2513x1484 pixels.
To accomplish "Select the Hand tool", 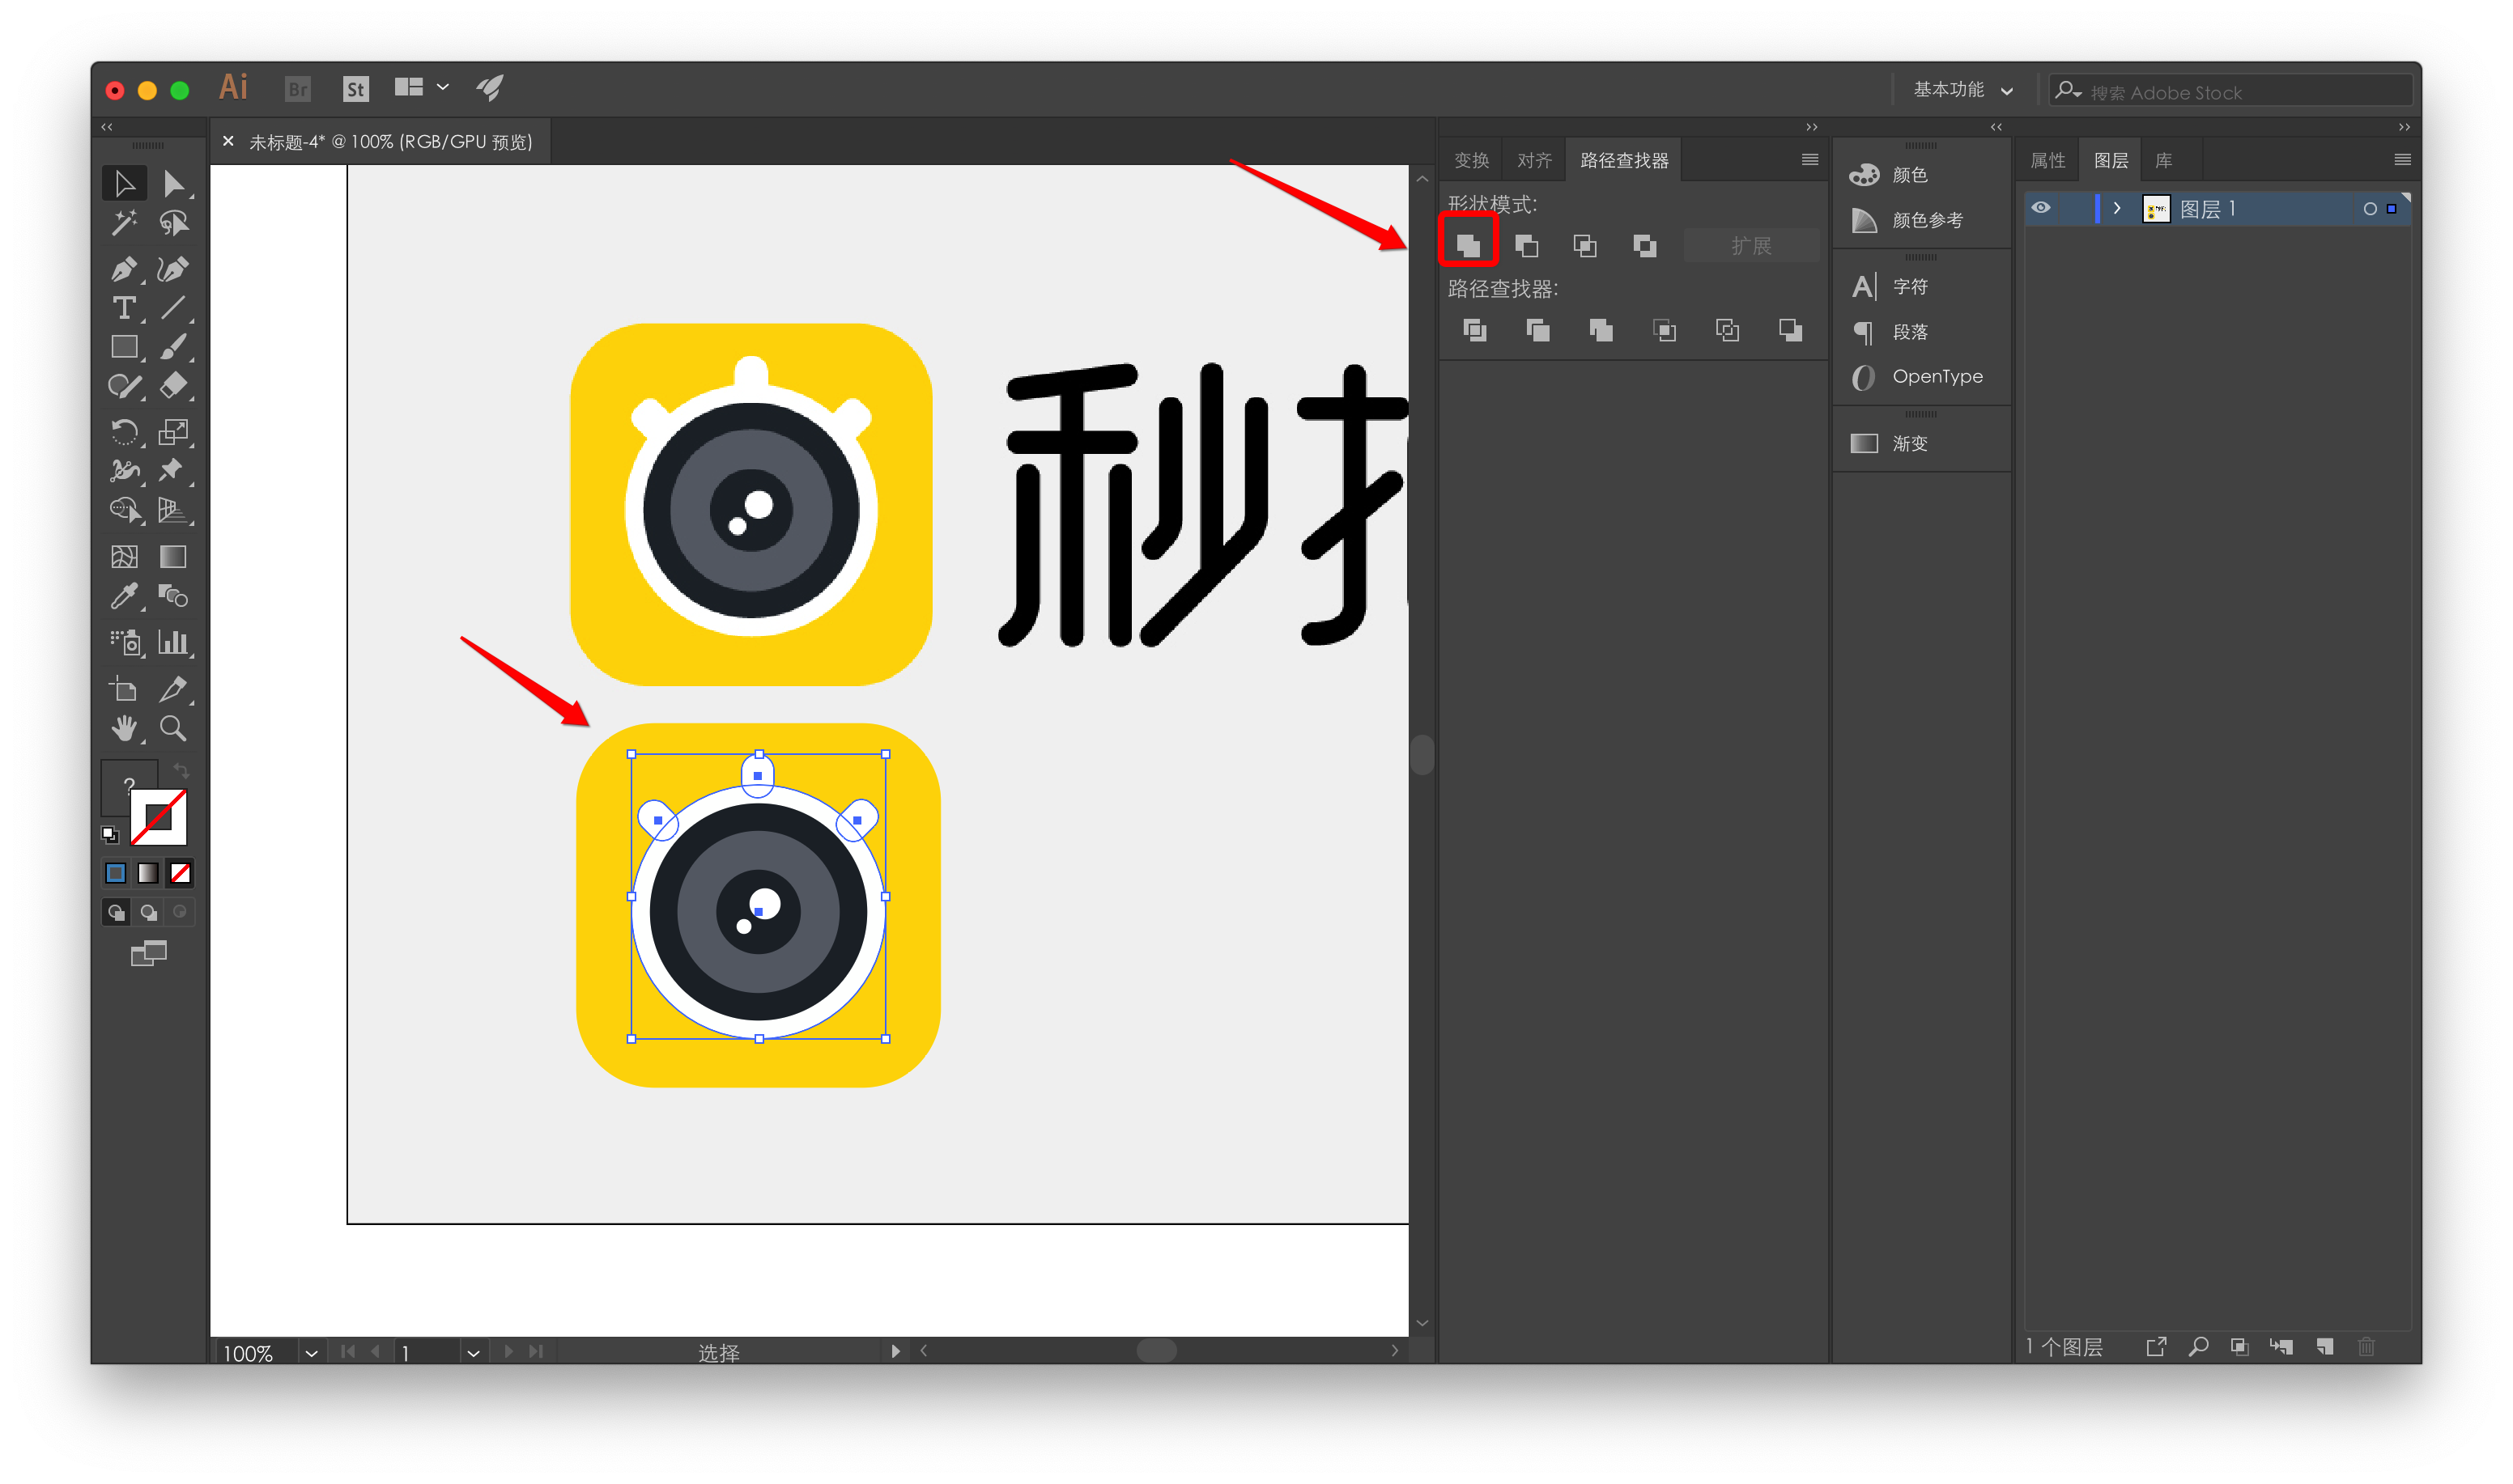I will click(x=123, y=728).
